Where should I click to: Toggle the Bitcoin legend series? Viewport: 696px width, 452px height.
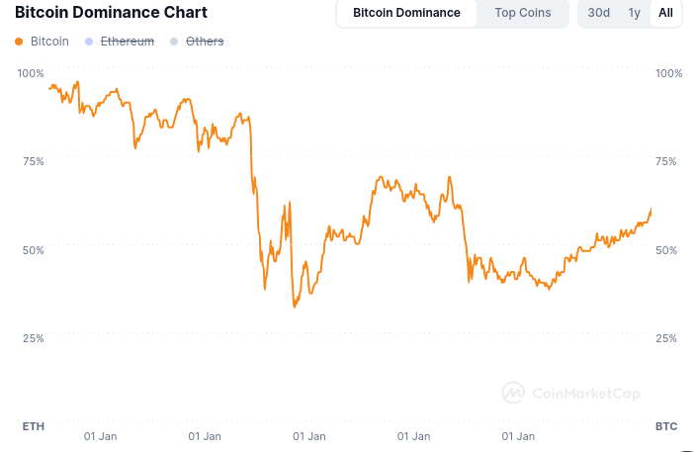[x=49, y=42]
